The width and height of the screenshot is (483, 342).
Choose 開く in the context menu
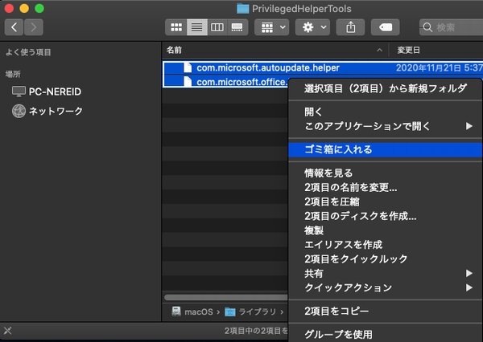386,112
